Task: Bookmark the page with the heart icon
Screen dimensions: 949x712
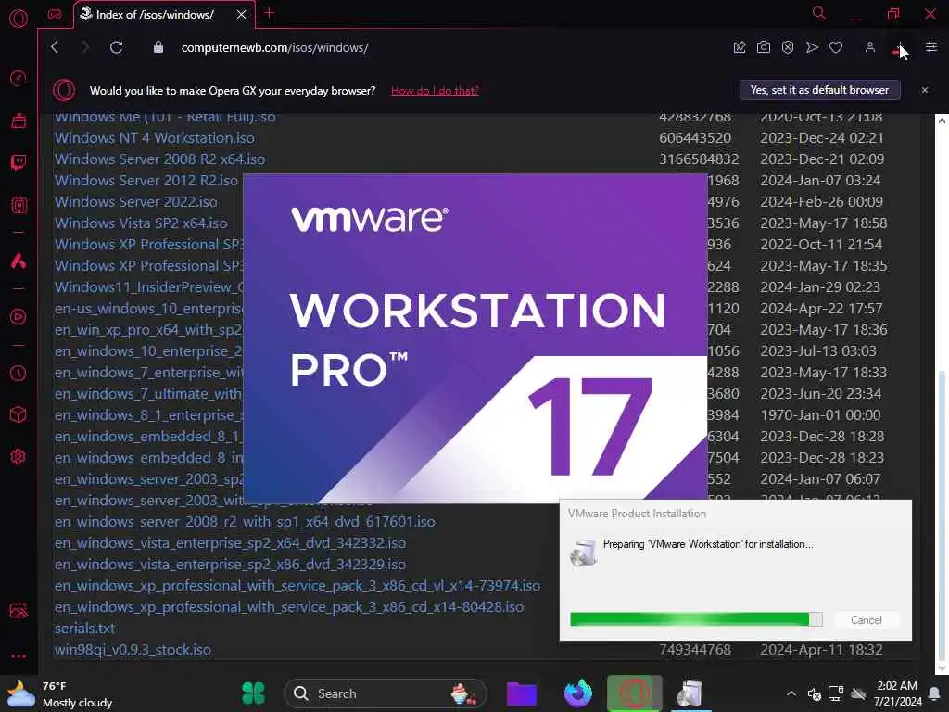Action: [x=836, y=47]
